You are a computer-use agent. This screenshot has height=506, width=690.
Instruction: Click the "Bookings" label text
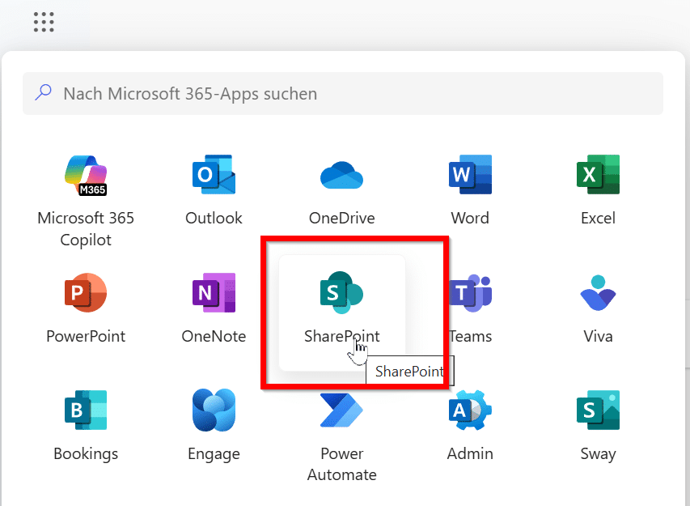point(86,454)
